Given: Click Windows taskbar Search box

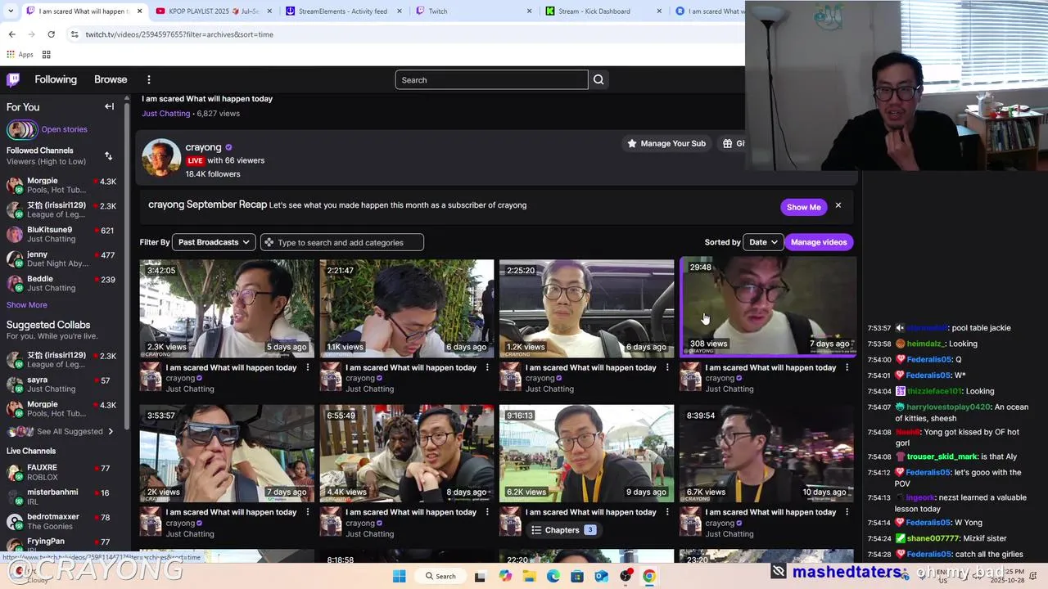Looking at the screenshot, I should pyautogui.click(x=440, y=576).
